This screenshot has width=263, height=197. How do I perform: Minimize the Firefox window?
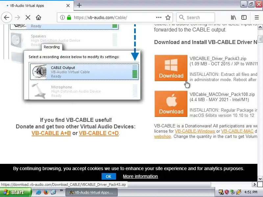243,4
